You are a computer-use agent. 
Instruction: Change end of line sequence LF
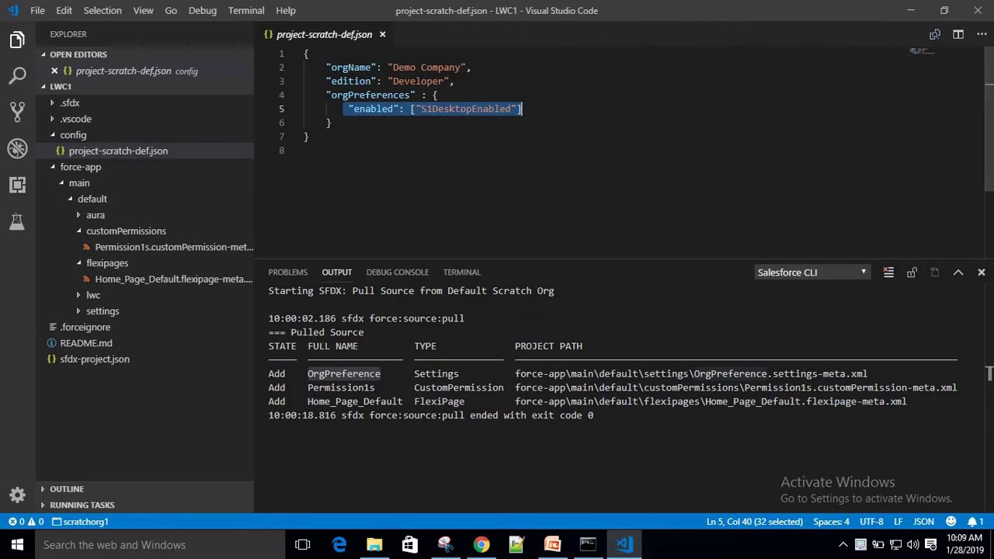coord(898,522)
